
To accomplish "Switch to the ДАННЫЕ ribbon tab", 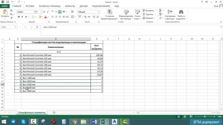I will pyautogui.click(x=84, y=6).
